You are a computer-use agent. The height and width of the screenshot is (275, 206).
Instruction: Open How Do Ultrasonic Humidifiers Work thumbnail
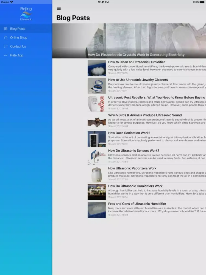pos(97,192)
